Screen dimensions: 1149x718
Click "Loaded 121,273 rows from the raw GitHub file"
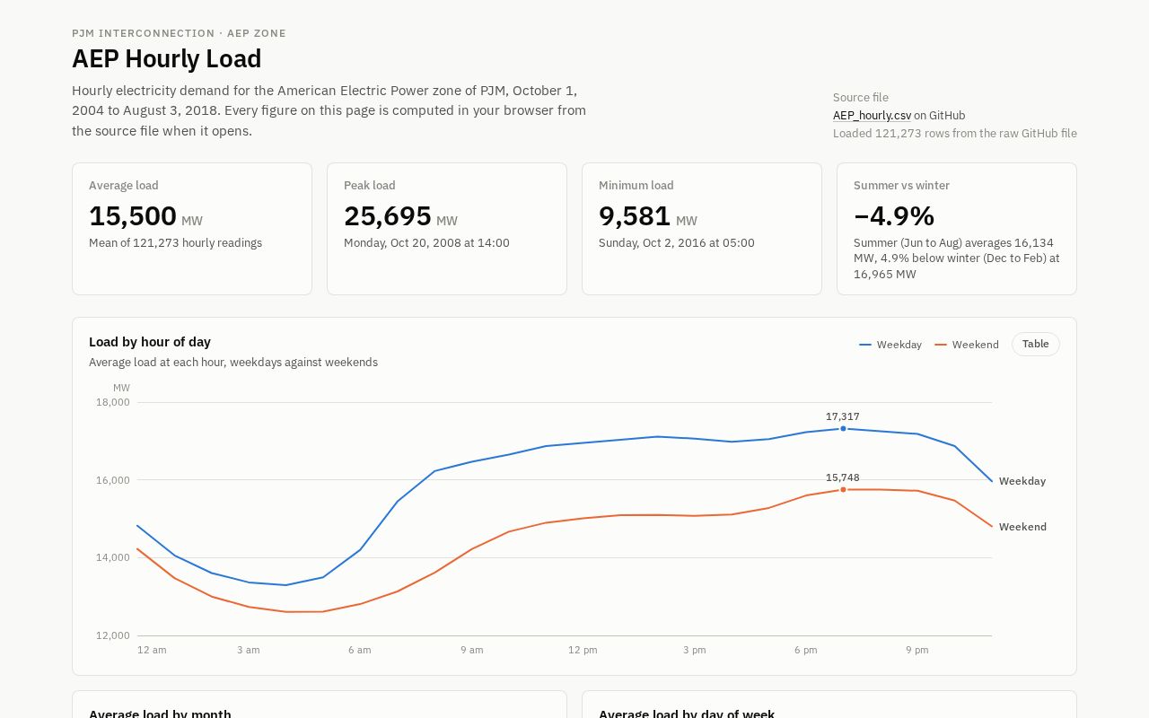(955, 133)
